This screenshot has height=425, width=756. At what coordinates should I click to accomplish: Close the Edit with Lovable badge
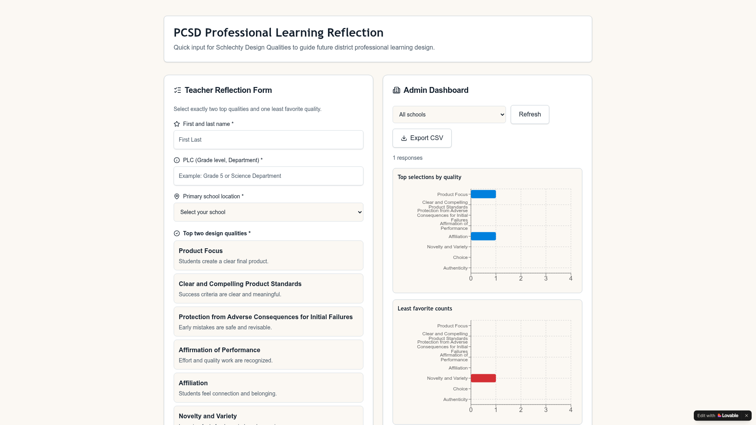(746, 416)
